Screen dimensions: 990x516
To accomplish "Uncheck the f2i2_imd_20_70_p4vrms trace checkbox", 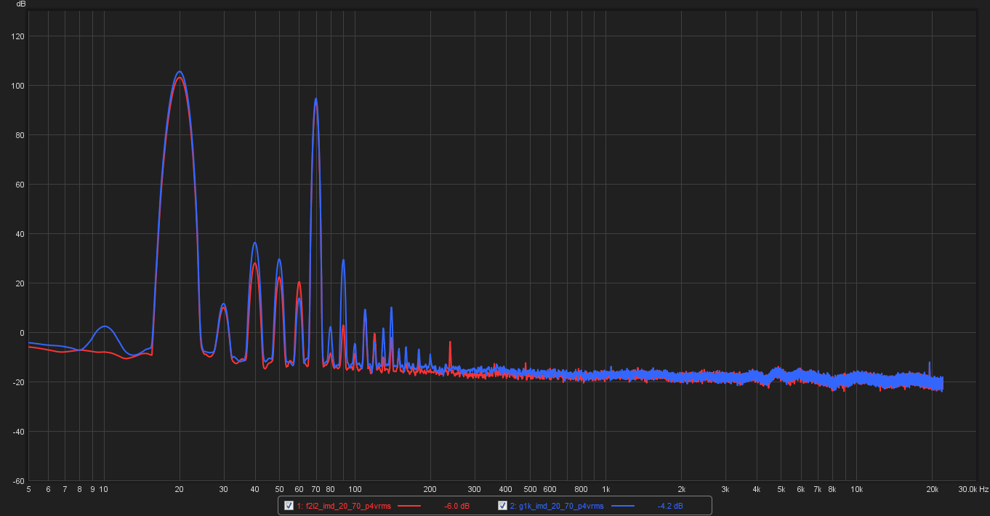I will click(x=289, y=506).
